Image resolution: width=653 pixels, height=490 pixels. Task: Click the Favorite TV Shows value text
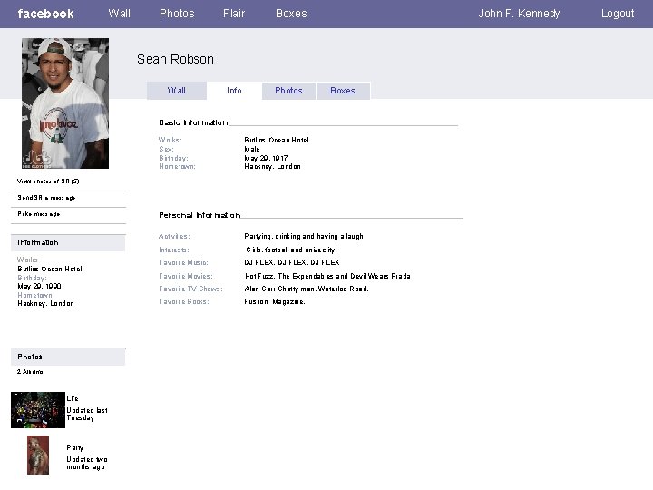[x=307, y=289]
